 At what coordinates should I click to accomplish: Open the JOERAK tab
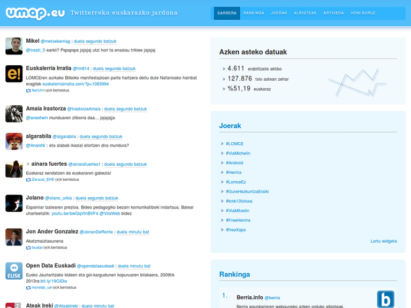(x=279, y=13)
